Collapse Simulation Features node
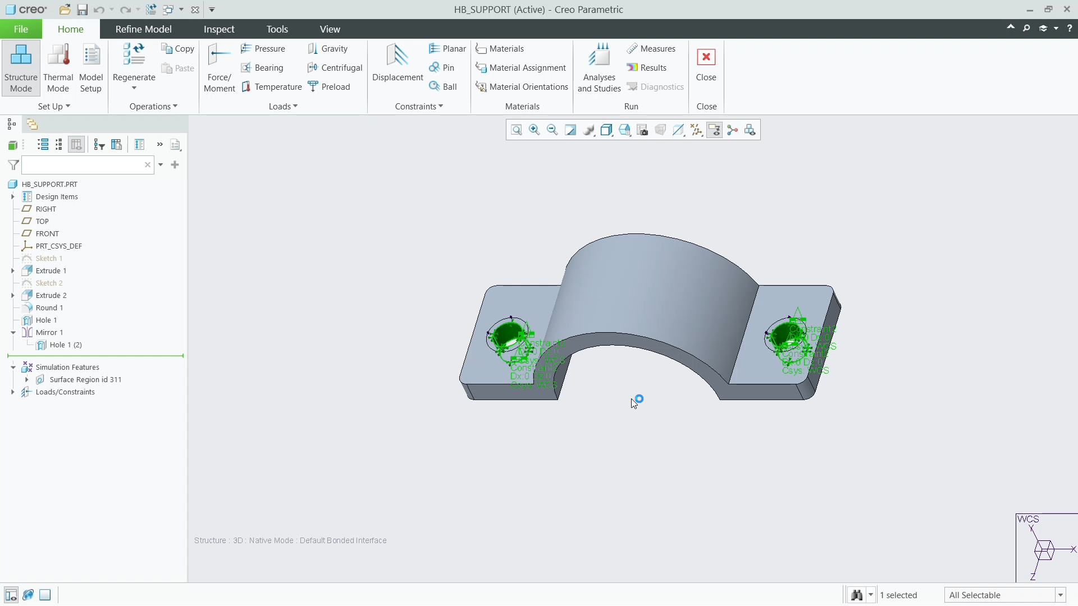This screenshot has width=1078, height=606. [13, 368]
